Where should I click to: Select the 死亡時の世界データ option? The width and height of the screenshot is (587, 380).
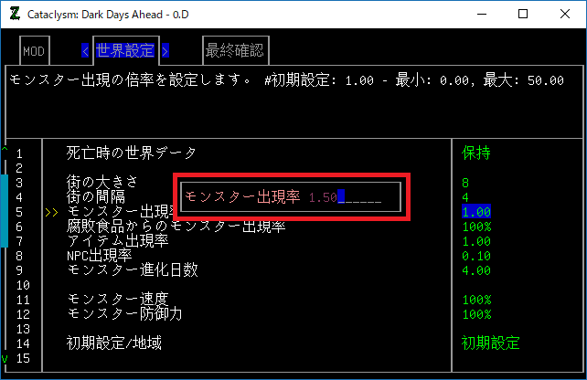[131, 153]
